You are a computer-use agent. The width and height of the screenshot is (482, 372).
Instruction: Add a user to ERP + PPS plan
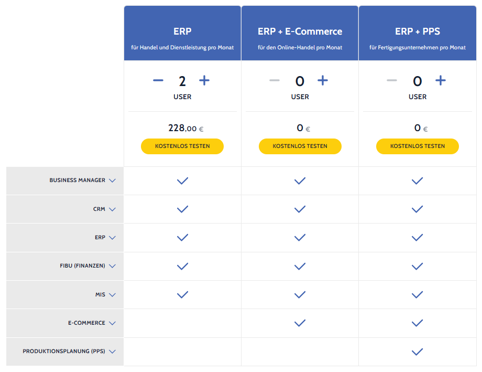(441, 80)
